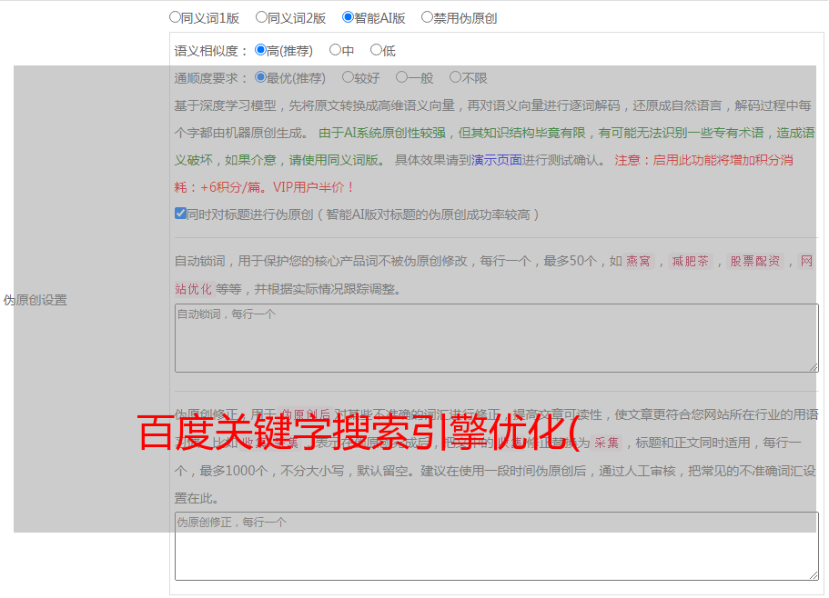Select the 同义词1版 radio option
The width and height of the screenshot is (829, 598).
click(x=175, y=17)
